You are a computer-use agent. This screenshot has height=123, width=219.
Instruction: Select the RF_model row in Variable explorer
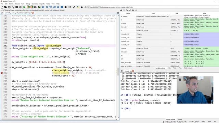pos(170,16)
